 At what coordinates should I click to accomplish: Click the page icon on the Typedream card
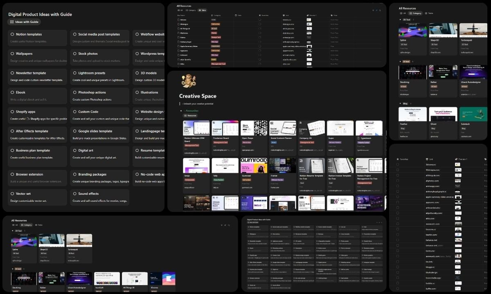coord(358,138)
